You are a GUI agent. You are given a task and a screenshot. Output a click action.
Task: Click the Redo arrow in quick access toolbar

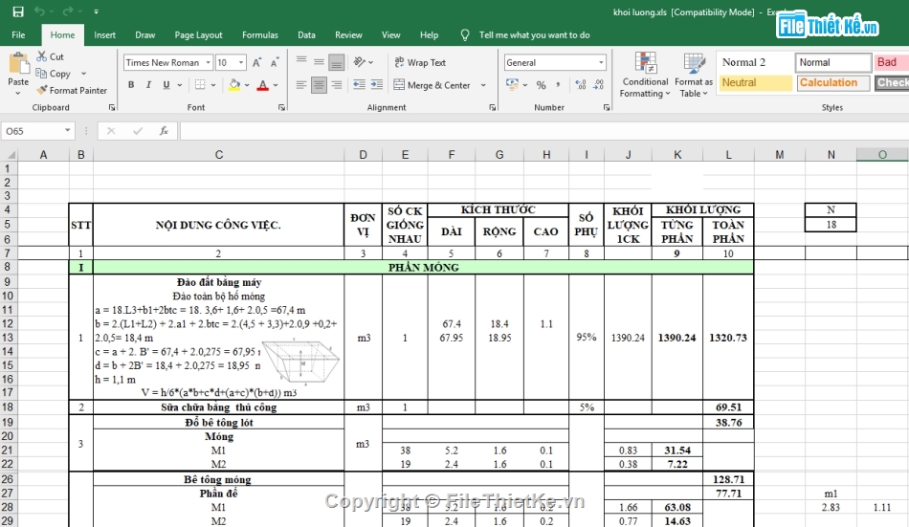[x=68, y=11]
